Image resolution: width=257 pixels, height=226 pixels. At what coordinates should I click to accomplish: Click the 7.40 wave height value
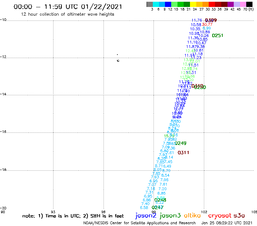[146, 204]
